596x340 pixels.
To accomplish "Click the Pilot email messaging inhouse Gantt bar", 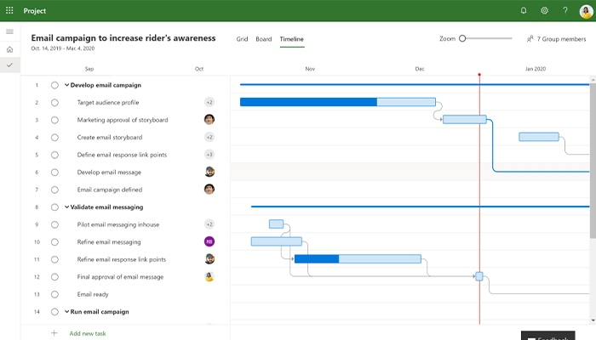I will pos(277,224).
